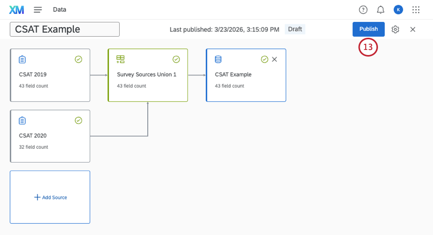Open the hamburger navigation menu
Viewport: 433px width, 235px height.
(38, 10)
